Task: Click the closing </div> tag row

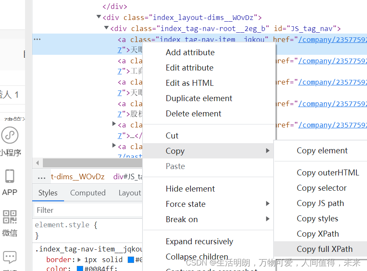Action: [115, 6]
